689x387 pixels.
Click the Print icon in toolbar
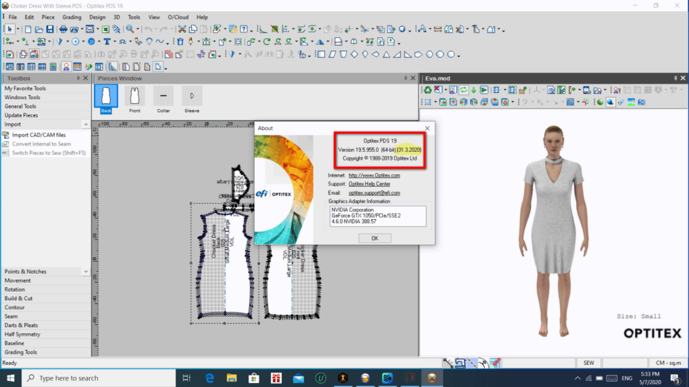click(63, 30)
